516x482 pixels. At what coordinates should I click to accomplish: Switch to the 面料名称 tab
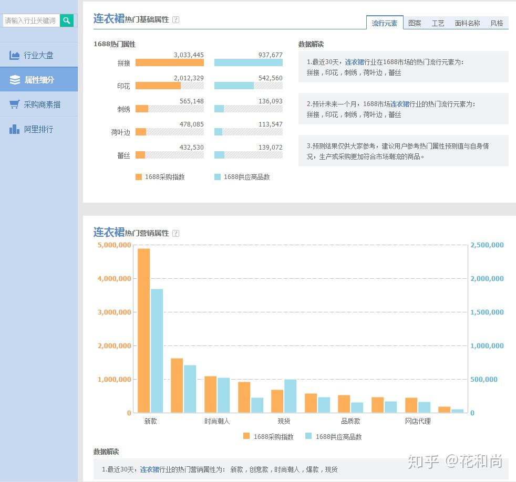coord(467,23)
